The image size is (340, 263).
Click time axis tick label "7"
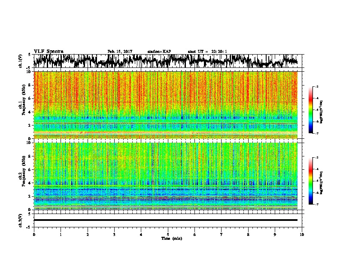(222, 235)
